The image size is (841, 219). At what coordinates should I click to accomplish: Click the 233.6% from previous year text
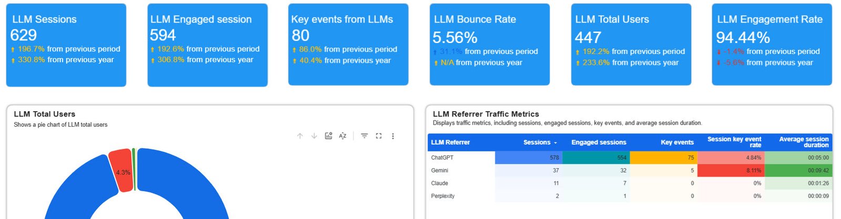click(630, 62)
